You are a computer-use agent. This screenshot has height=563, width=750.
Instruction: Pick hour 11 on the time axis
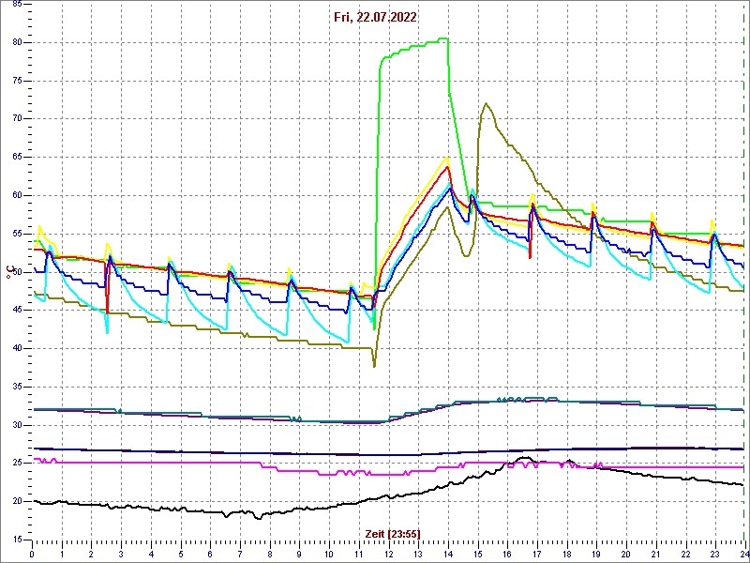(x=359, y=555)
